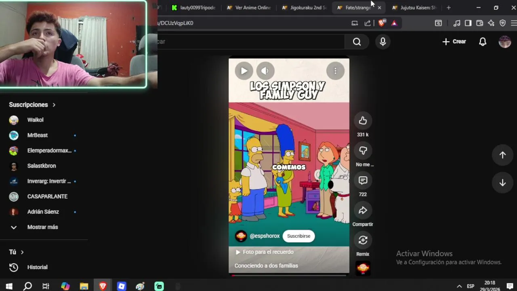Play the Short with the play button
The width and height of the screenshot is (517, 291).
pyautogui.click(x=244, y=71)
